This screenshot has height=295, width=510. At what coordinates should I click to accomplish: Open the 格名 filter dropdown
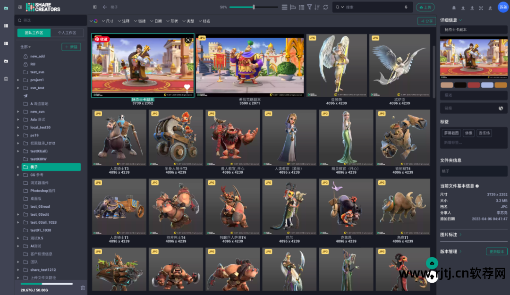(204, 21)
